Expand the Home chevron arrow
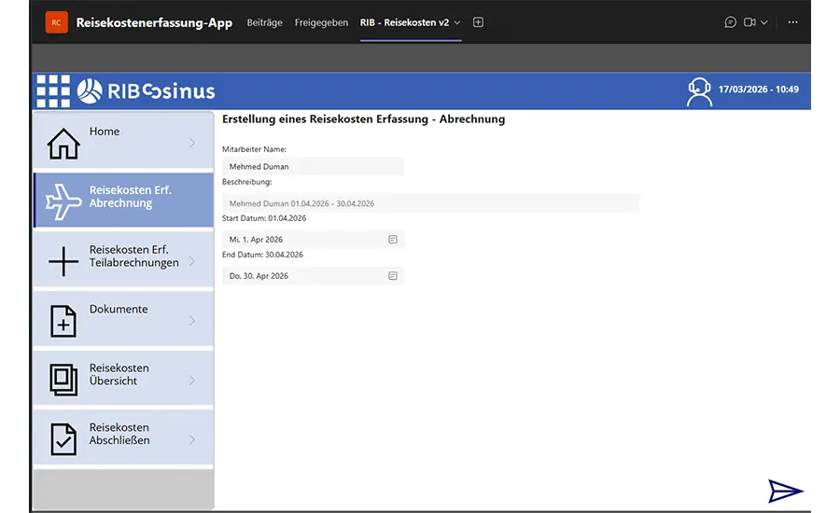This screenshot has height=513, width=840. 191,143
